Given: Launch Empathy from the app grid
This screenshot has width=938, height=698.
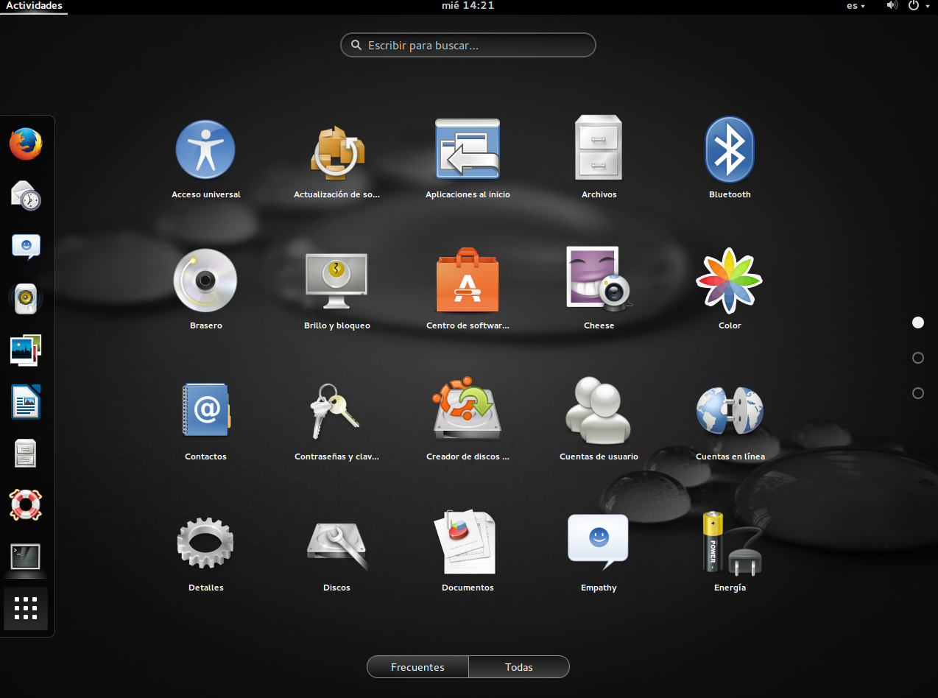Looking at the screenshot, I should tap(599, 542).
